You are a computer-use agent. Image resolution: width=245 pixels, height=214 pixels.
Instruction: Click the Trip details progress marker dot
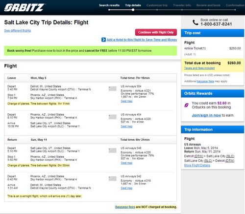click(x=133, y=10)
